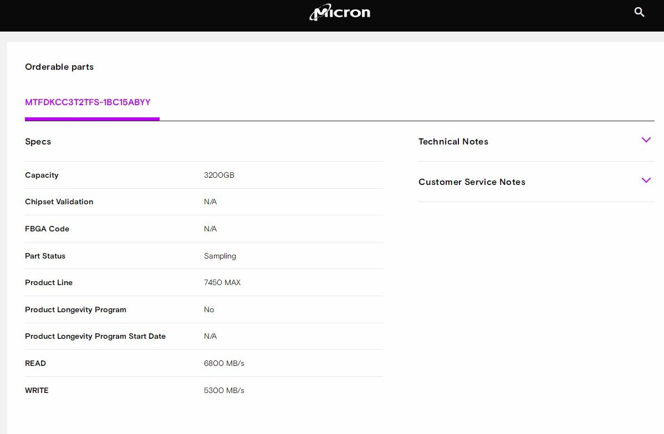This screenshot has height=434, width=664.
Task: Expand Technical Notes using its chevron arrow
Action: click(x=646, y=140)
